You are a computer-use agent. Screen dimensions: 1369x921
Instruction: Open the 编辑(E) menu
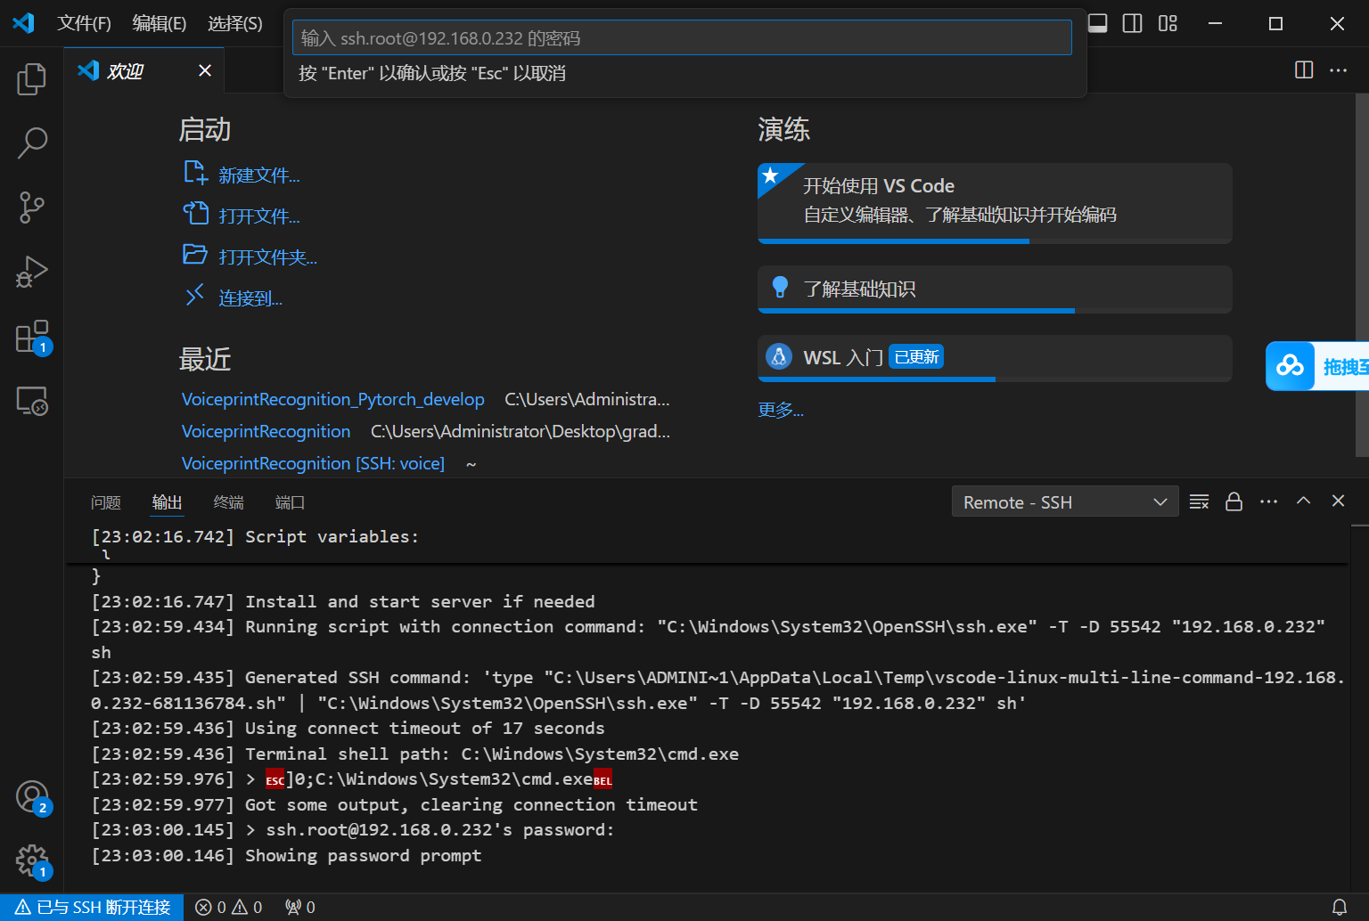(x=160, y=23)
